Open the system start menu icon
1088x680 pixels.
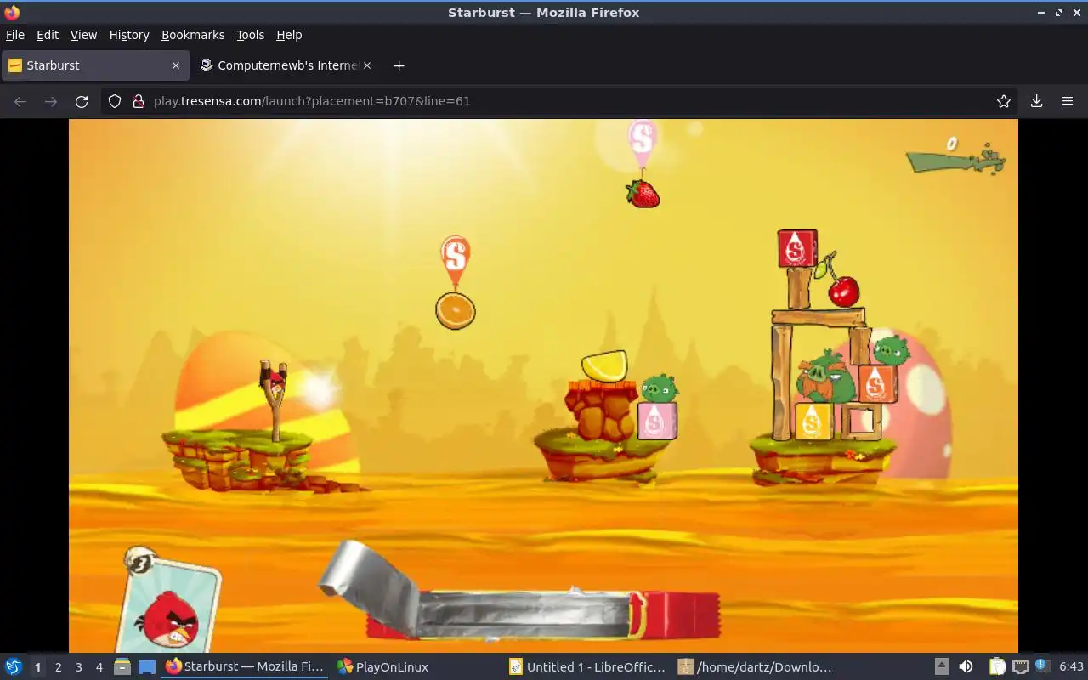tap(13, 666)
